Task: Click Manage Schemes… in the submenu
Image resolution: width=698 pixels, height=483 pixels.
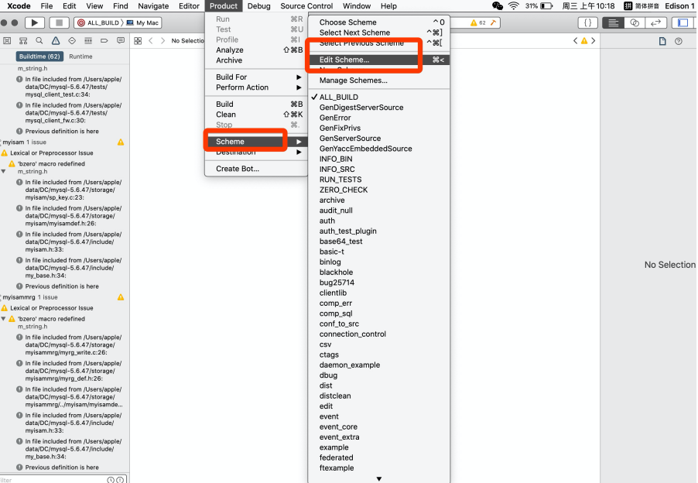Action: pos(379,80)
